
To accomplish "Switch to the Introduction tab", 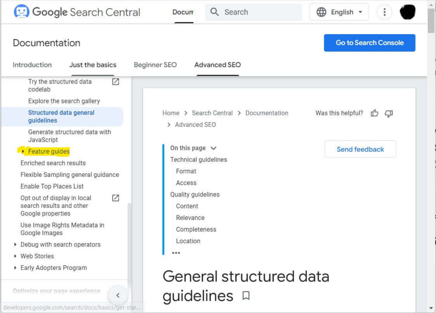I will click(32, 65).
